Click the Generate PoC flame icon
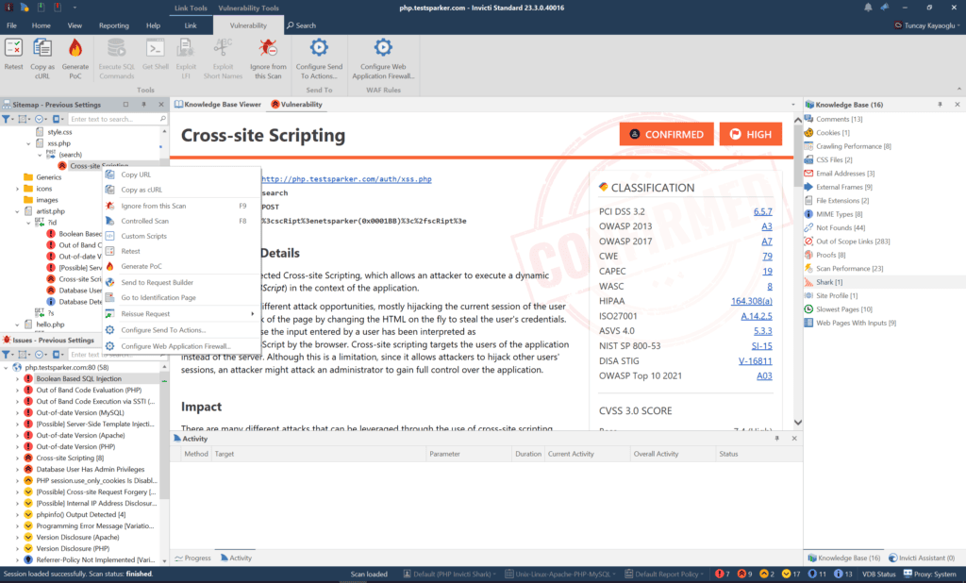Screen dimensions: 966x583 point(75,47)
